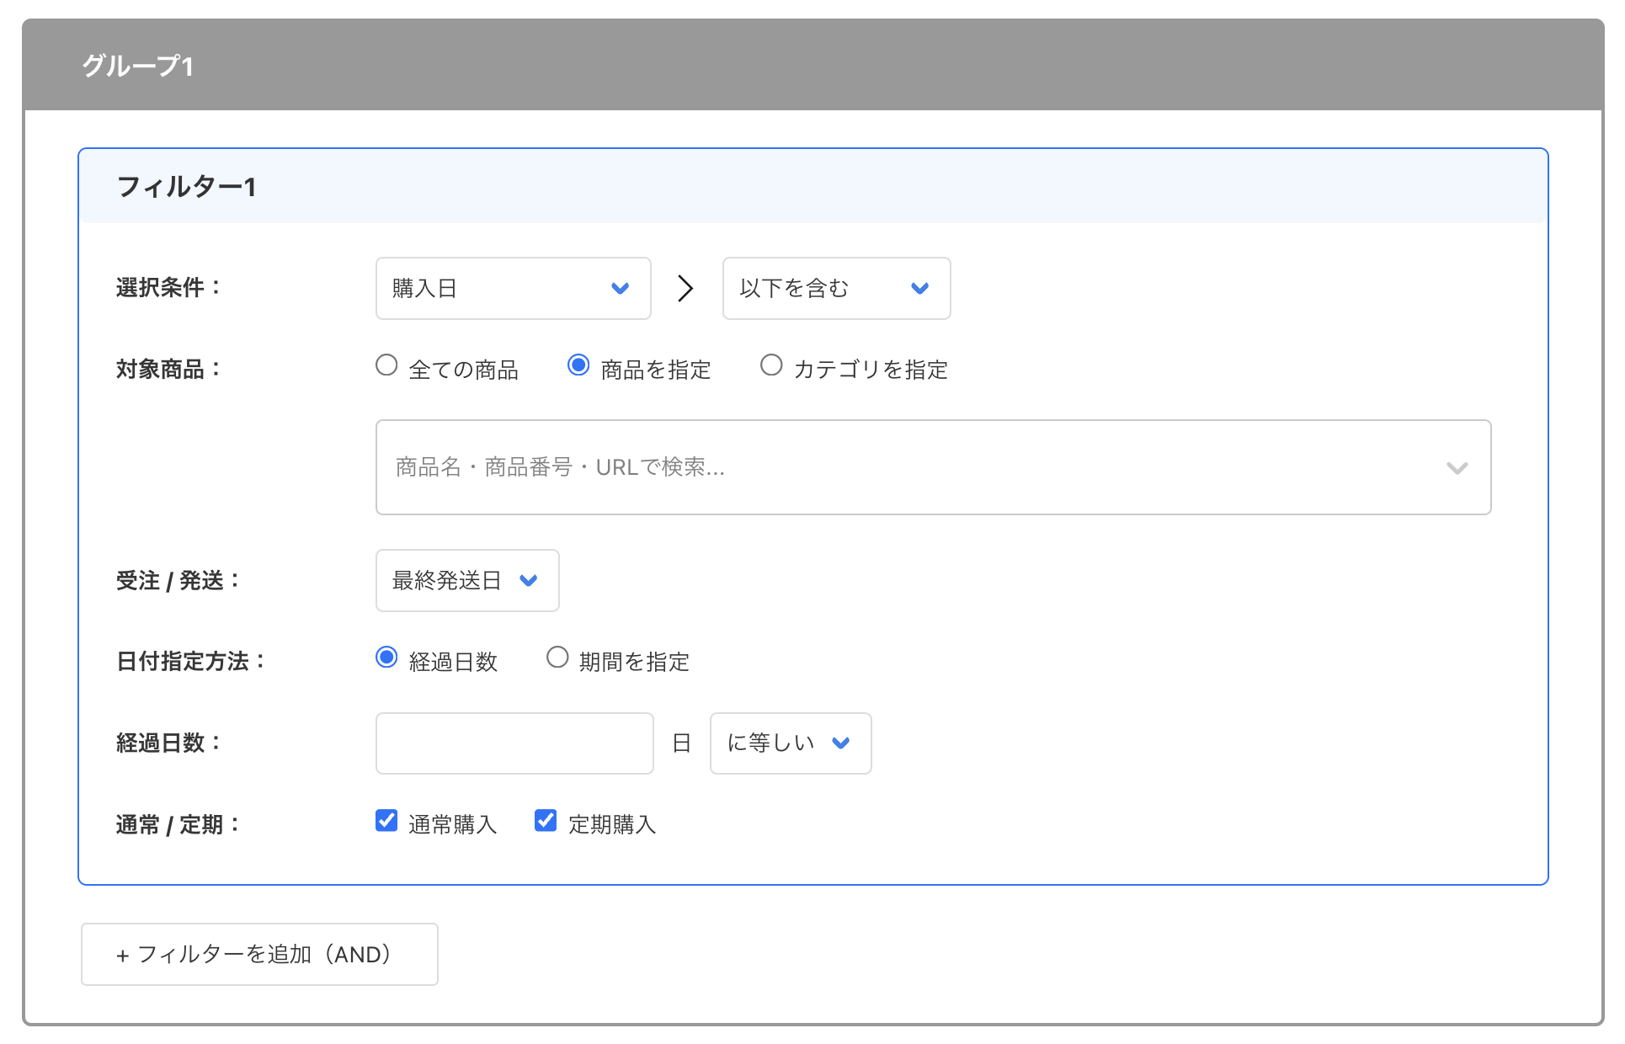Click the フィルターを追加（AND） button
The height and width of the screenshot is (1044, 1625).
click(258, 954)
